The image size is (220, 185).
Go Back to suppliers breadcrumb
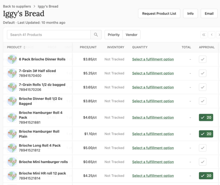pos(17,6)
